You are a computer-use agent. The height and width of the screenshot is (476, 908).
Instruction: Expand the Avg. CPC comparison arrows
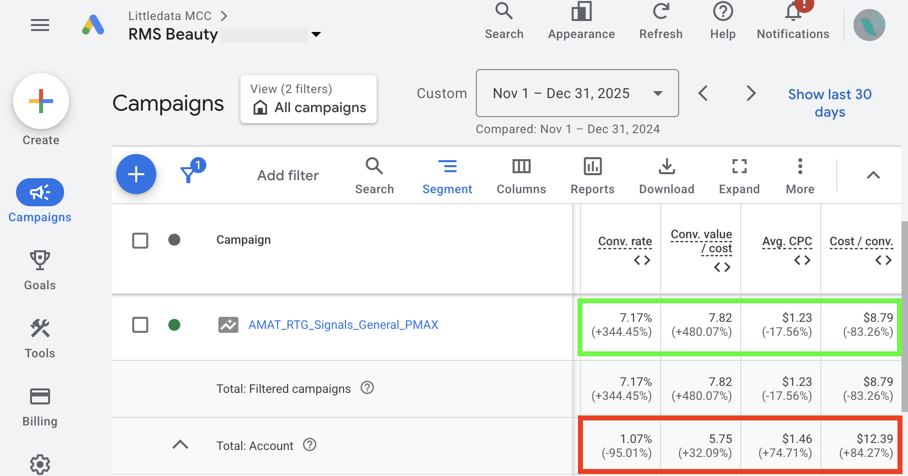(x=802, y=260)
